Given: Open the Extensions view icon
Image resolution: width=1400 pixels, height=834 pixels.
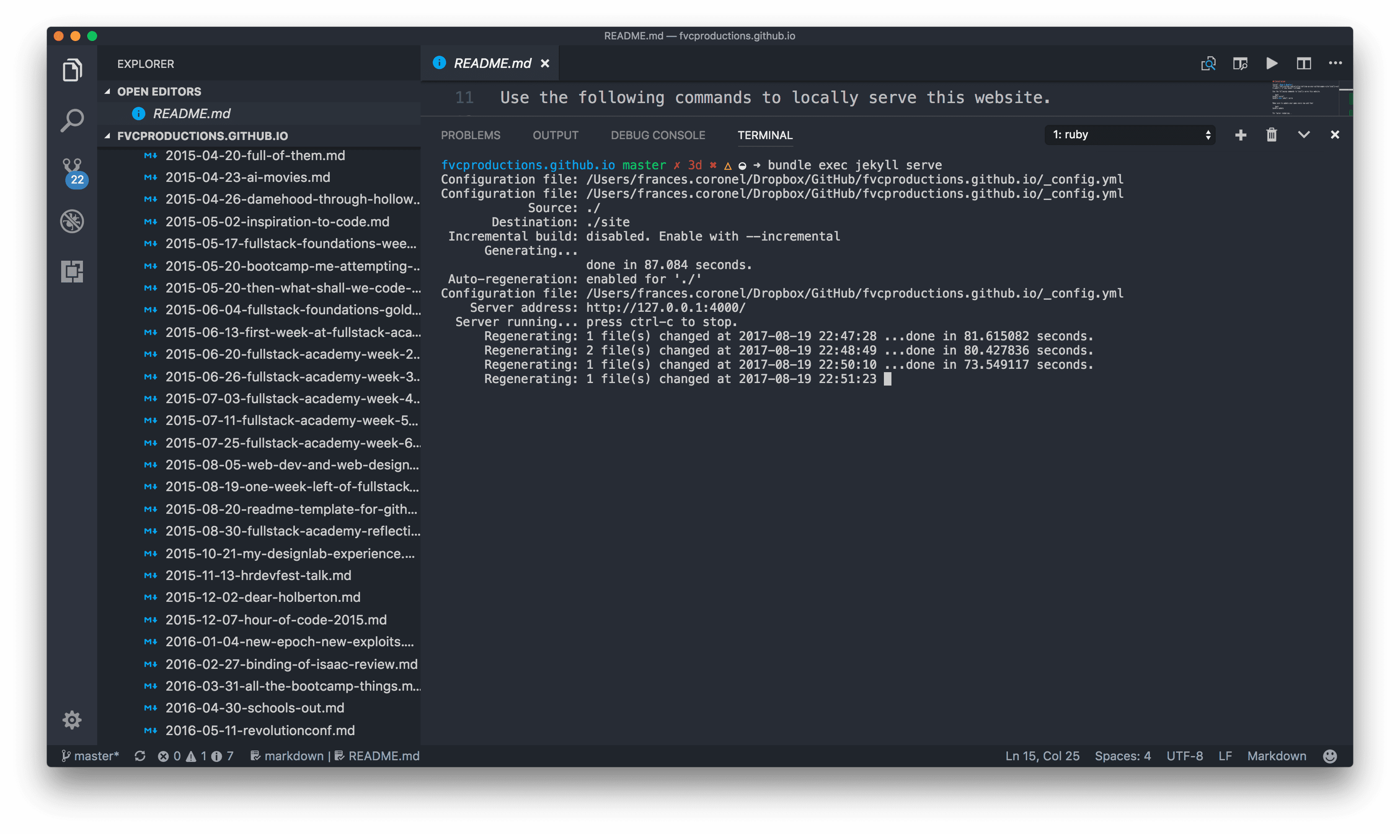Looking at the screenshot, I should (x=72, y=272).
